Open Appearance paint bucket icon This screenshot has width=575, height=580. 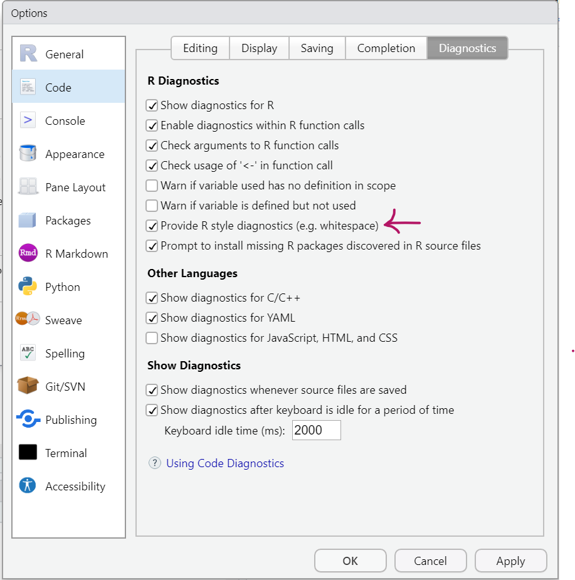[x=28, y=154]
